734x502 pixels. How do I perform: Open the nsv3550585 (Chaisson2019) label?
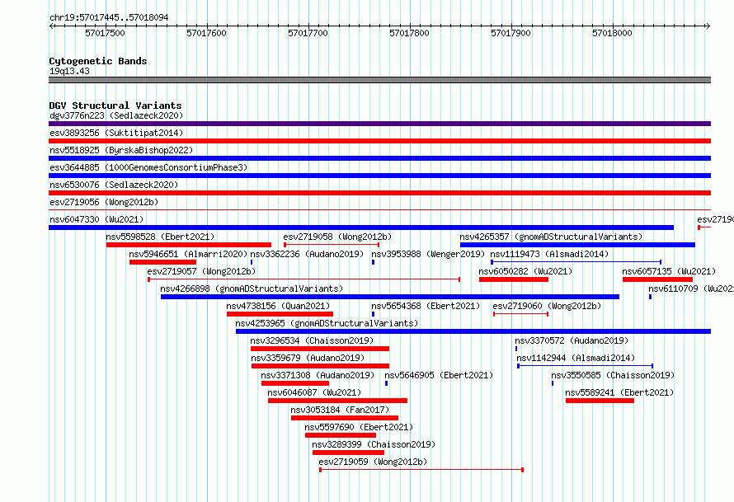pos(613,375)
